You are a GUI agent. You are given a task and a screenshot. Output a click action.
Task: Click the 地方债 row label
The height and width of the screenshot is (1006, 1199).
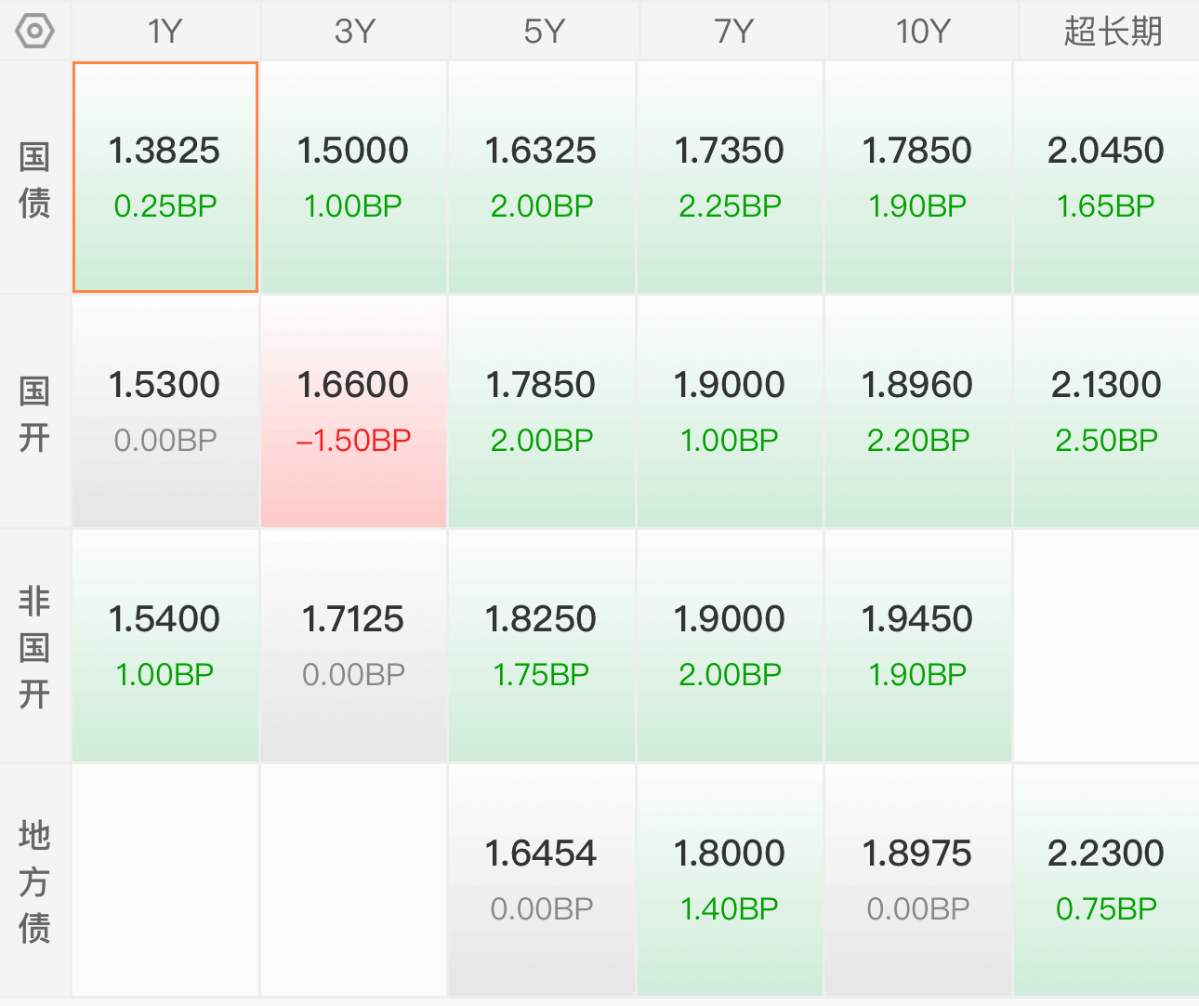(34, 881)
